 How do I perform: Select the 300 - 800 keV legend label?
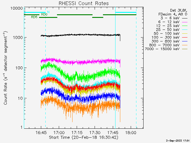click(166, 41)
